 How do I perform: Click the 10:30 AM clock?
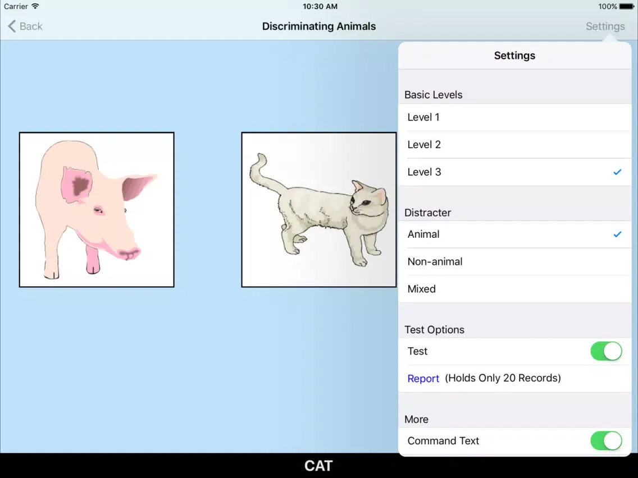pyautogui.click(x=320, y=7)
